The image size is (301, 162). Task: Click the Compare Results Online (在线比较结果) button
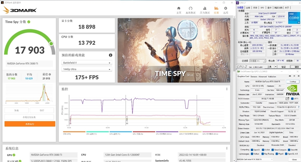pos(29,117)
